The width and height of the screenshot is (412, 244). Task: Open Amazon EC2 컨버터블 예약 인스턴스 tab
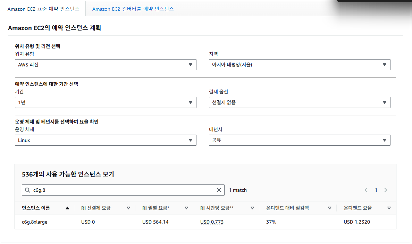133,9
